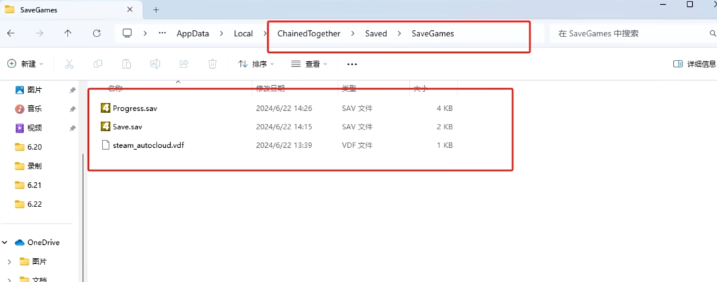This screenshot has width=717, height=282.
Task: Add a new tab with plus button
Action: point(156,10)
